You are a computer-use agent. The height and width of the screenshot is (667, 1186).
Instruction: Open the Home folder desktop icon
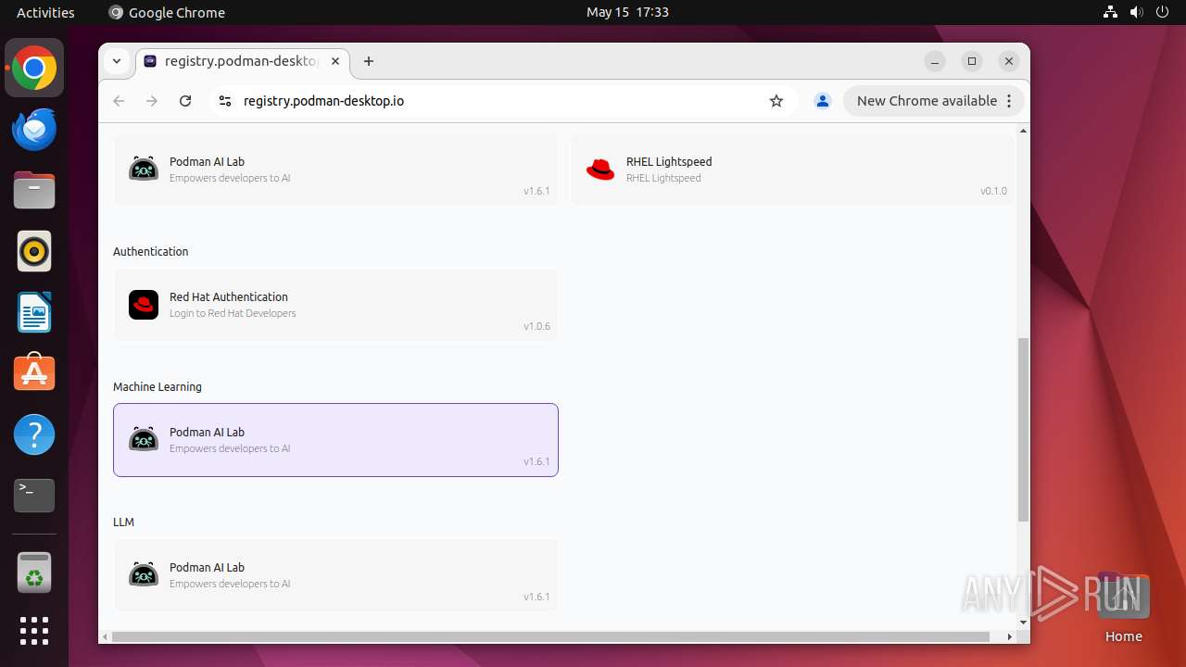[x=1123, y=608]
